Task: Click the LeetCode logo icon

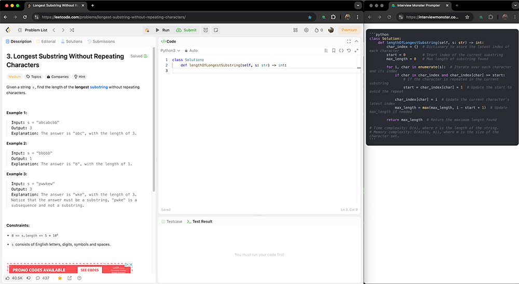Action: pyautogui.click(x=8, y=30)
